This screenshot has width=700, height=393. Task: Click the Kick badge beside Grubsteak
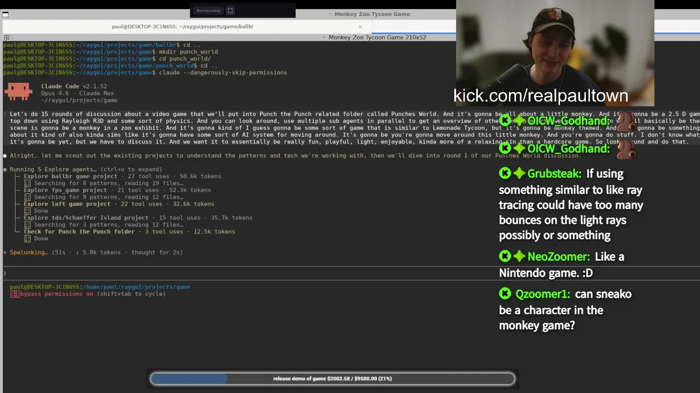pyautogui.click(x=505, y=174)
